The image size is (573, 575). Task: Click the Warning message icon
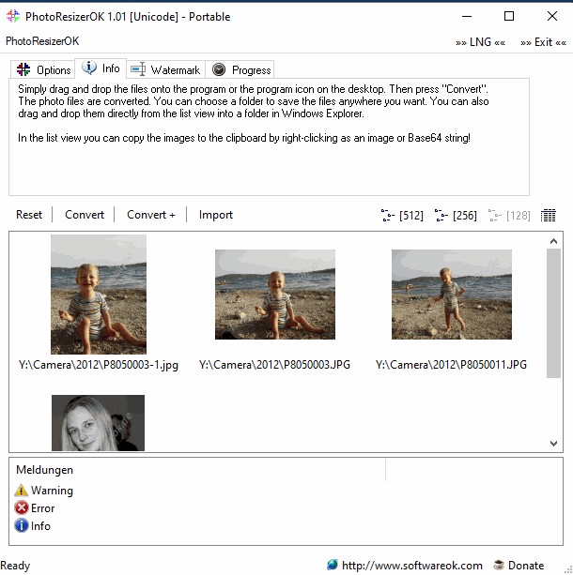[22, 491]
